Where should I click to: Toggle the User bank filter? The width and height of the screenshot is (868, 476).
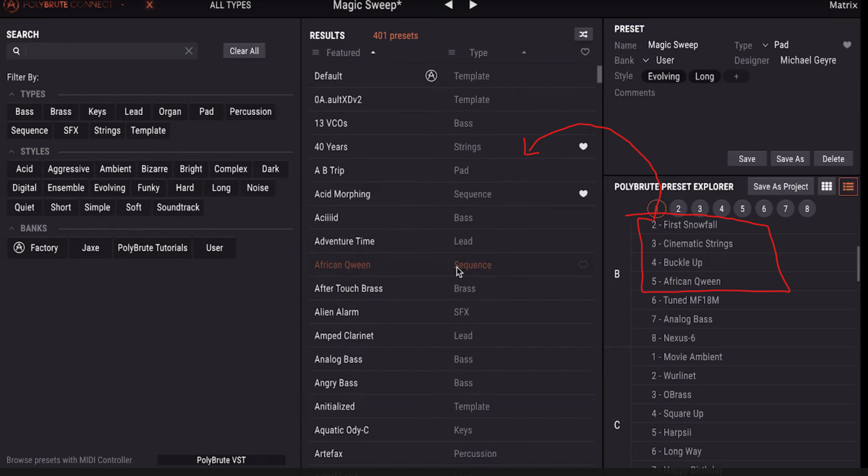[x=214, y=247]
